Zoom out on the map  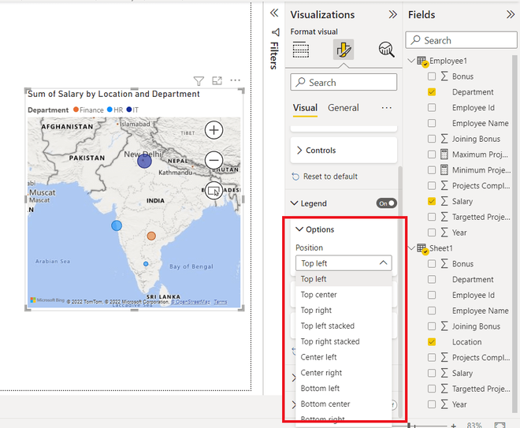click(214, 160)
